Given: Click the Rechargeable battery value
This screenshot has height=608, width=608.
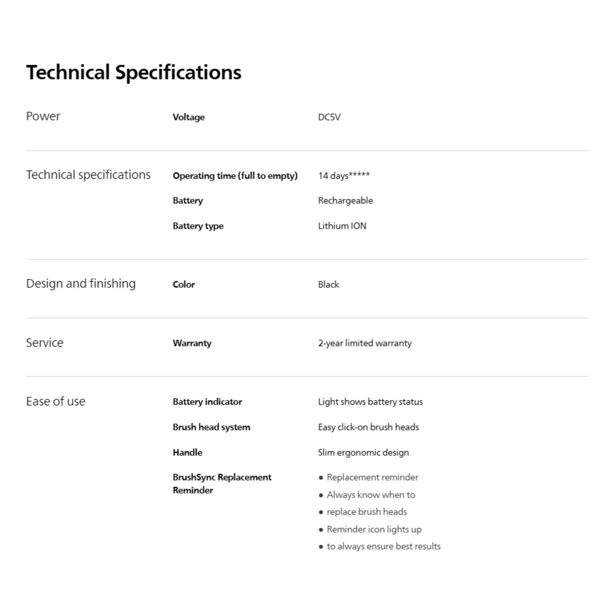Looking at the screenshot, I should coord(345,201).
